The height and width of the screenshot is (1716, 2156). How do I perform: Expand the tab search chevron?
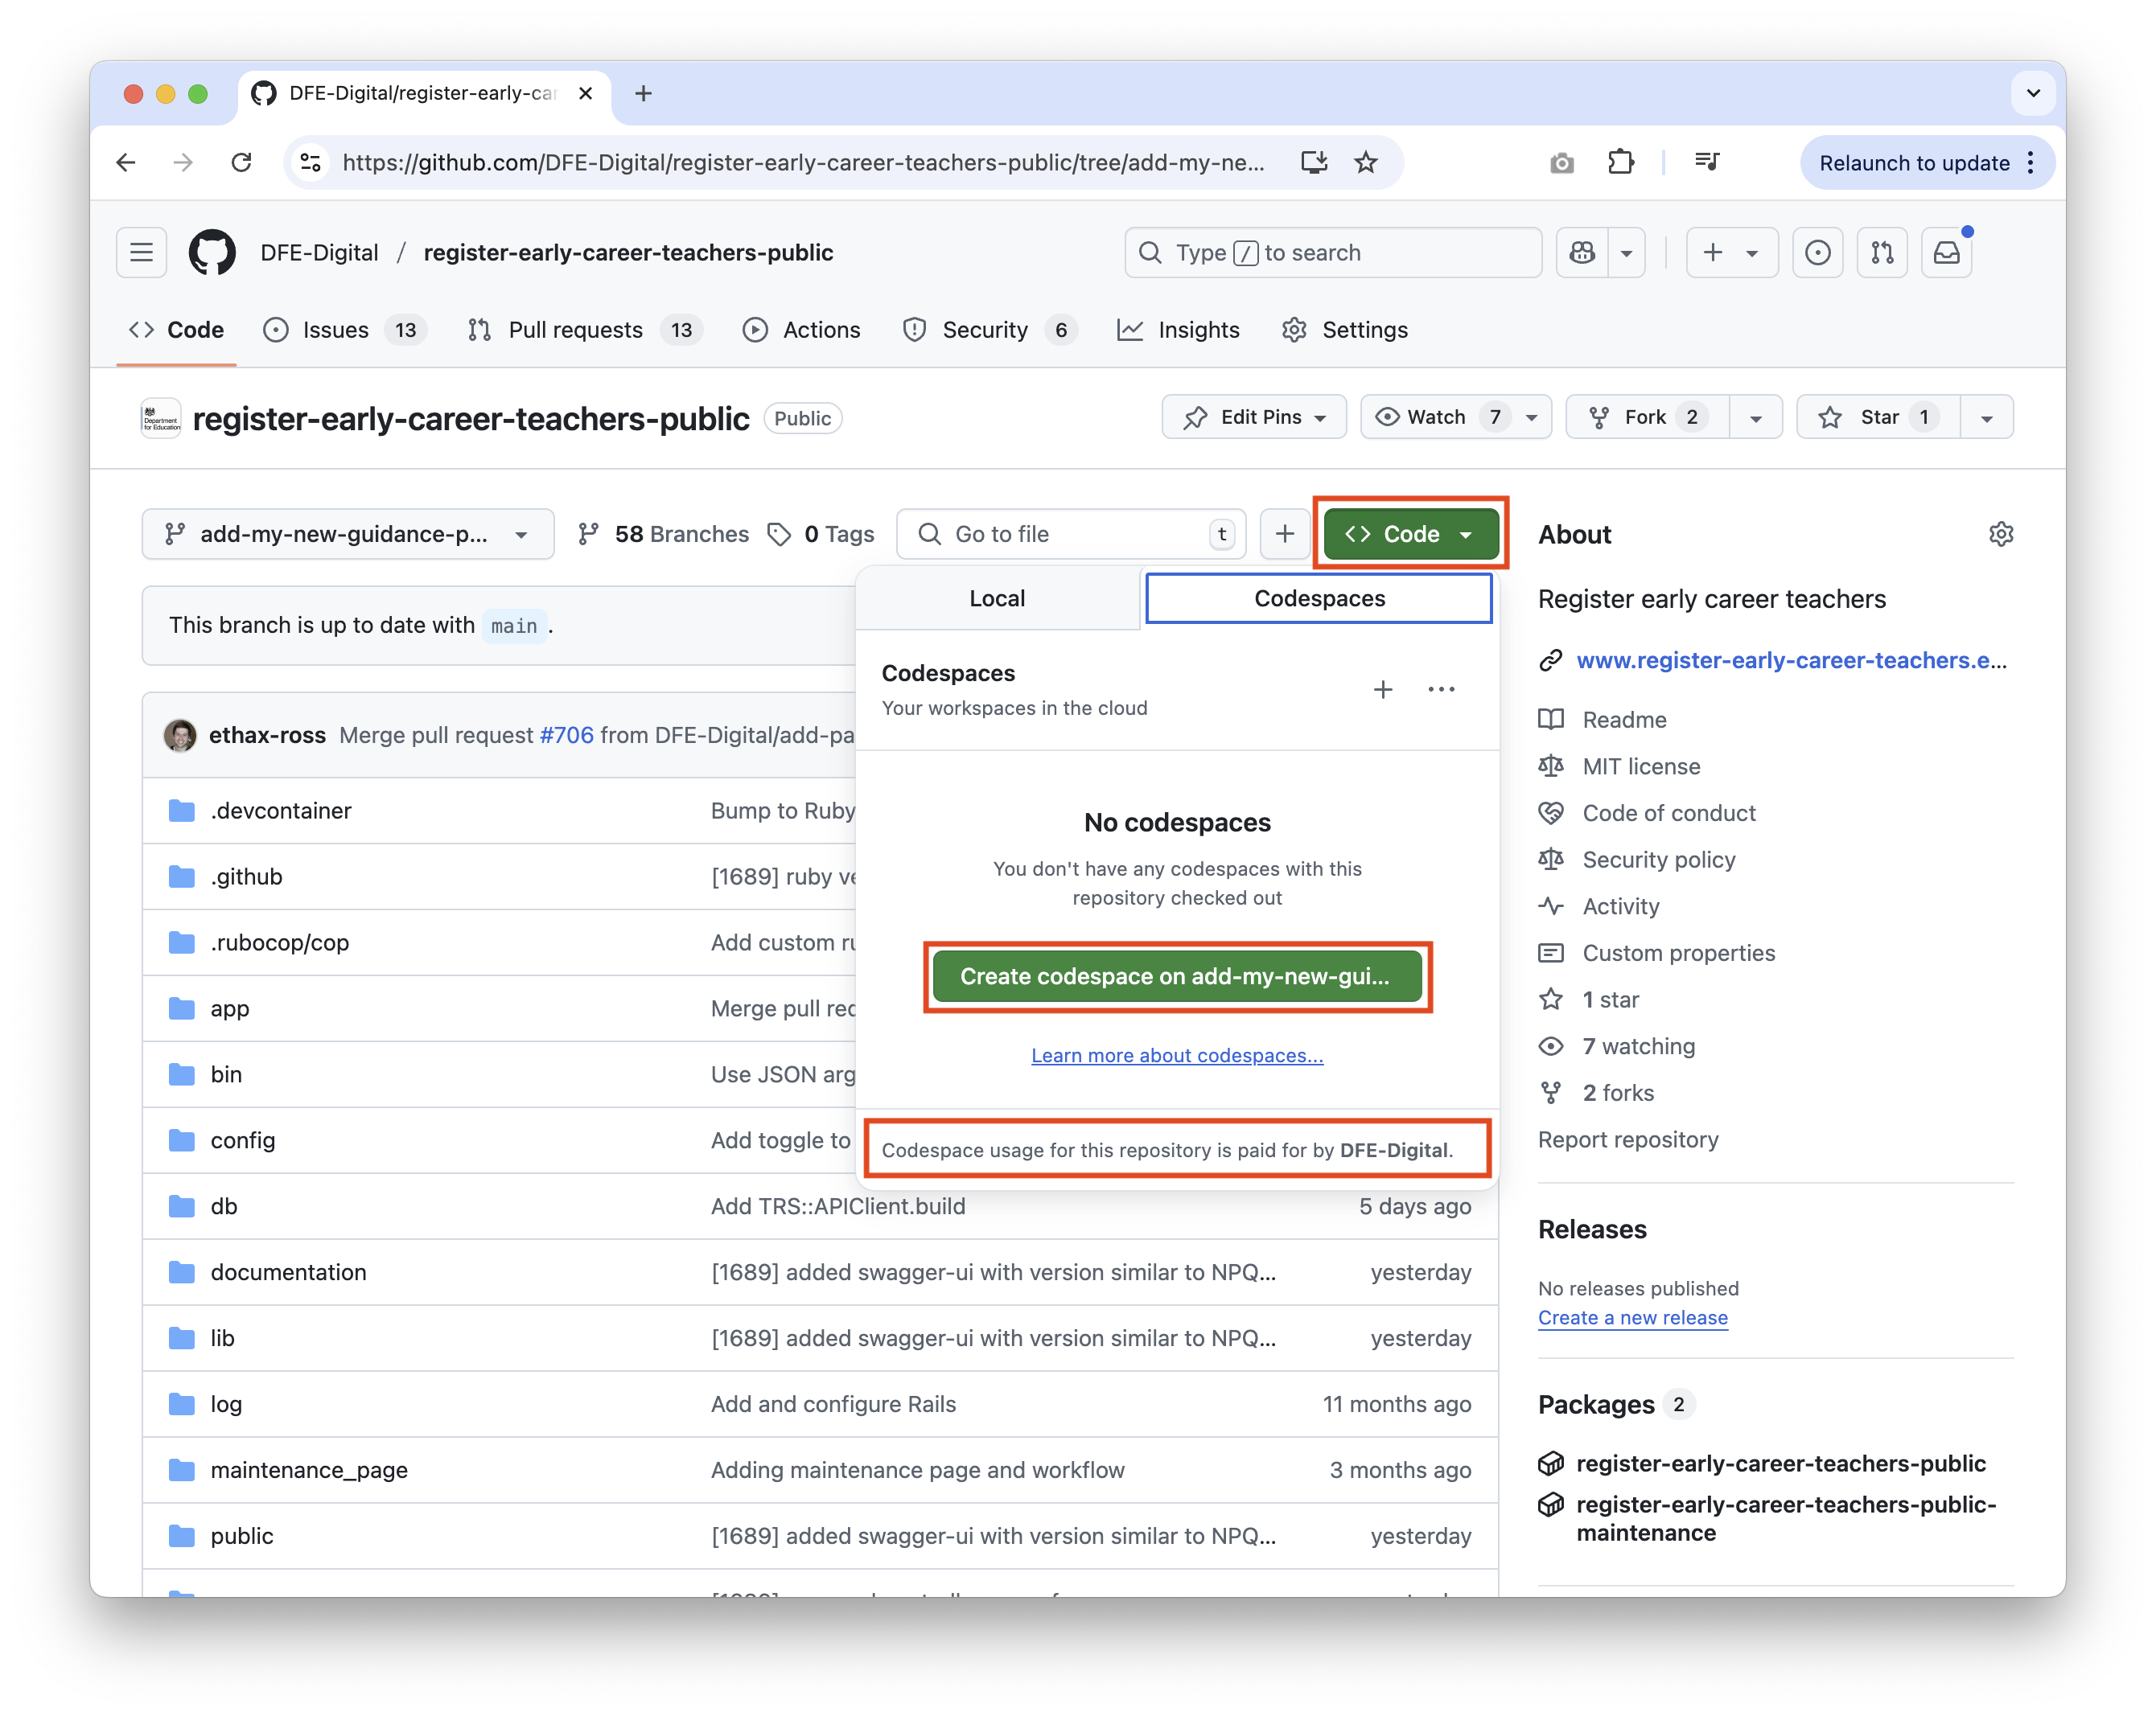coord(2033,93)
